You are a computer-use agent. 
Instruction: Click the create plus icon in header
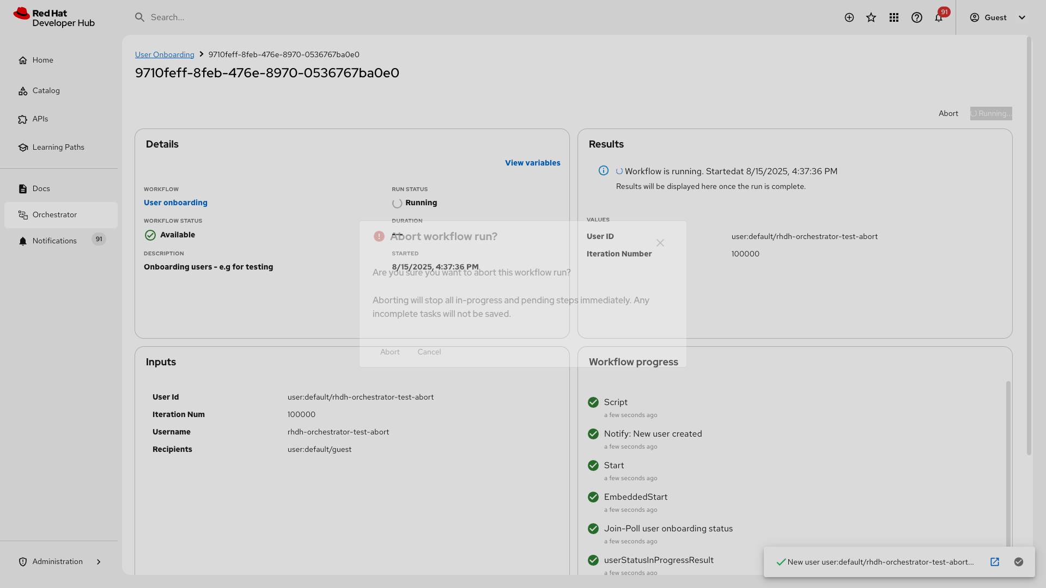tap(849, 17)
